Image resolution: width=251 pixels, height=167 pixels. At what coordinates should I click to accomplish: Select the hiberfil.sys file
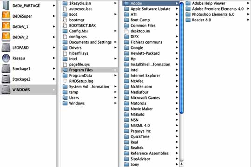click(x=79, y=53)
